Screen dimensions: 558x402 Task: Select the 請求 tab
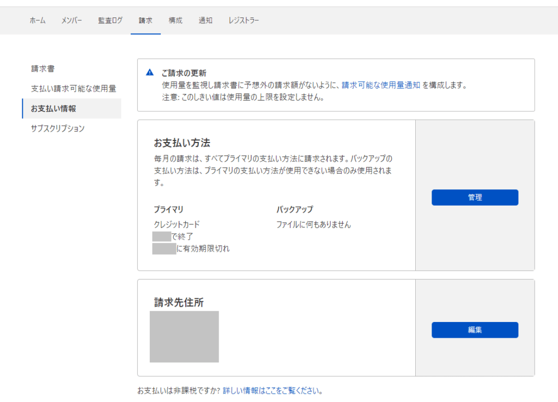(x=145, y=20)
